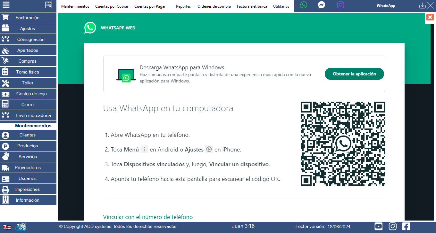Open the Clientes sidebar label
The height and width of the screenshot is (233, 436).
(28, 135)
